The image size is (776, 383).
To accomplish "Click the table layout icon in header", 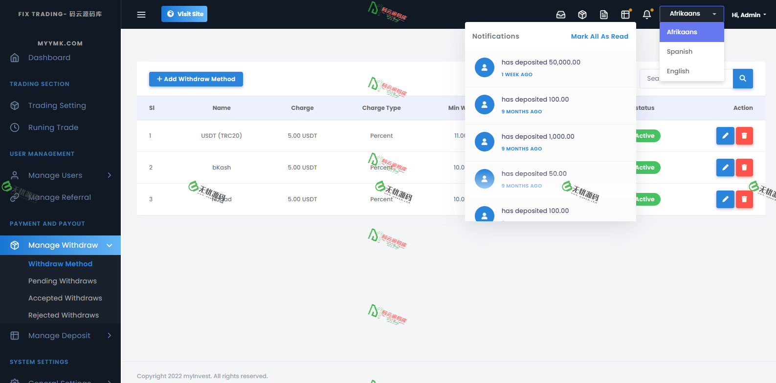I will pyautogui.click(x=625, y=15).
